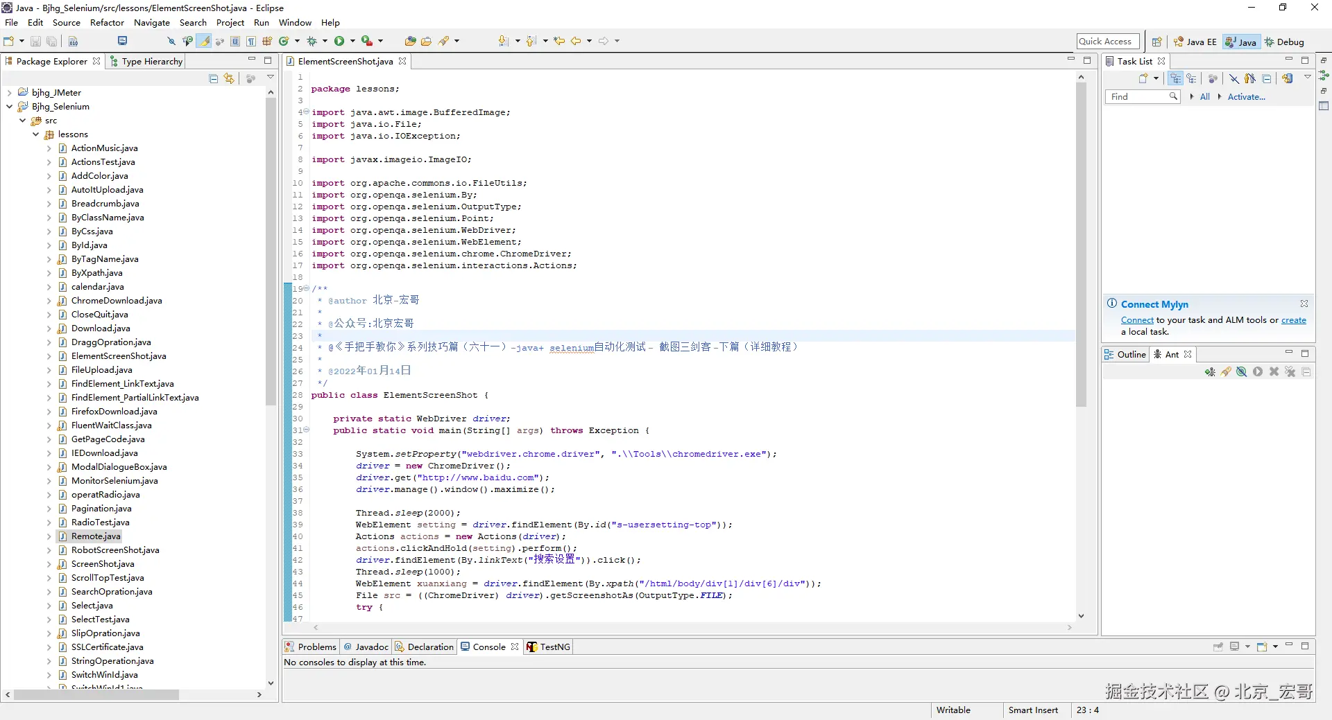Click the Debug bug icon in toolbar
1332x720 pixels.
pyautogui.click(x=311, y=42)
